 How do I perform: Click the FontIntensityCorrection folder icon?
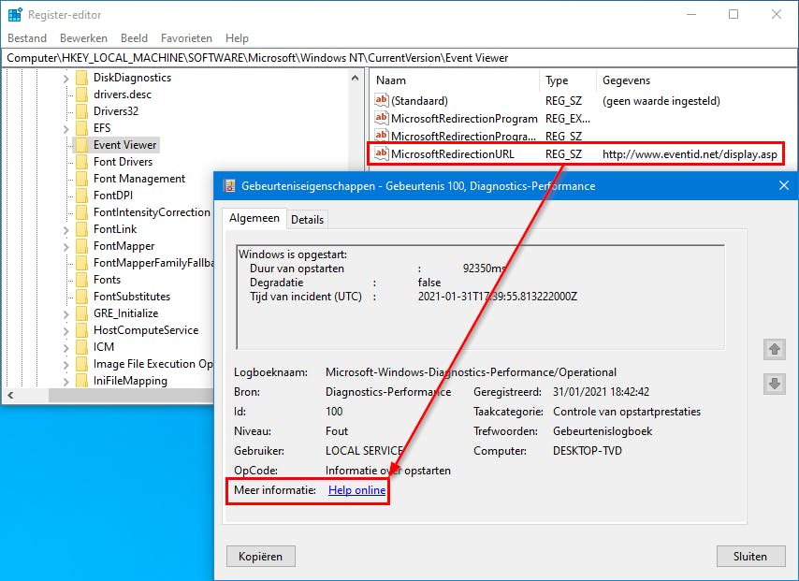click(x=81, y=212)
